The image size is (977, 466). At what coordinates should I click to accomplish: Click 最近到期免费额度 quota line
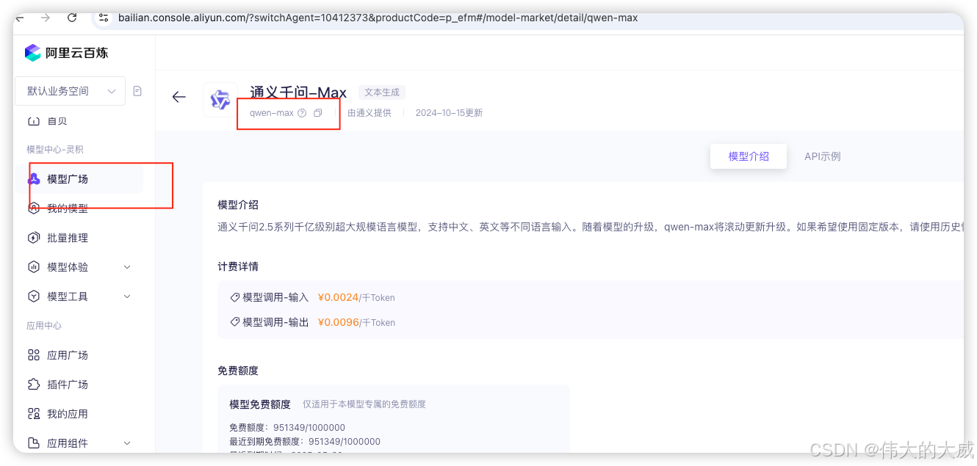pyautogui.click(x=305, y=442)
